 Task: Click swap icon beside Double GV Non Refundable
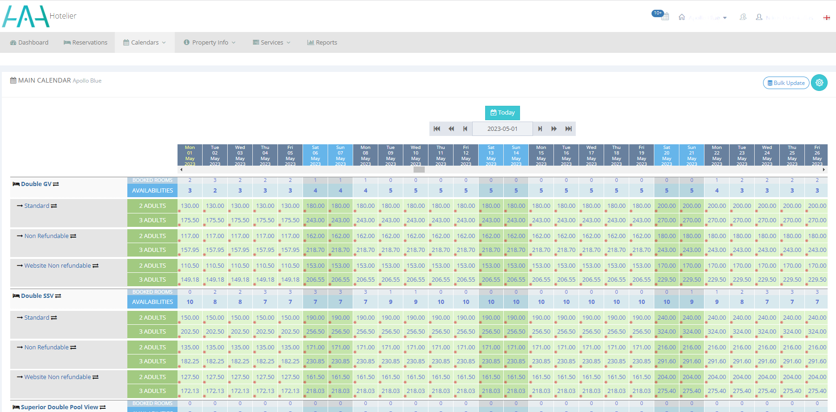73,236
